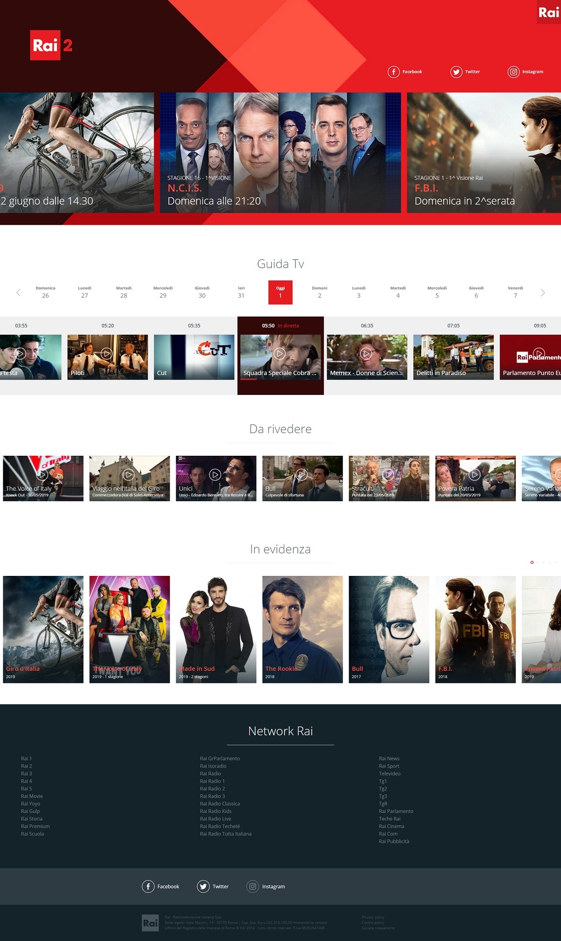Screen dimensions: 561x941
Task: Open Rai Radio Classica link
Action: (220, 804)
